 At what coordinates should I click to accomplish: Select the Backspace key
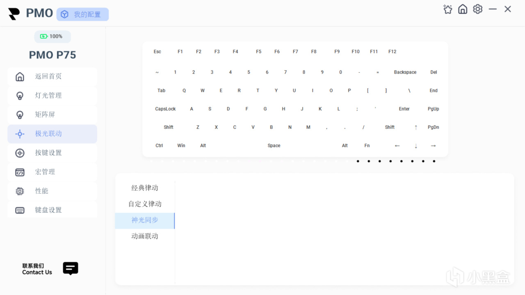coord(405,72)
